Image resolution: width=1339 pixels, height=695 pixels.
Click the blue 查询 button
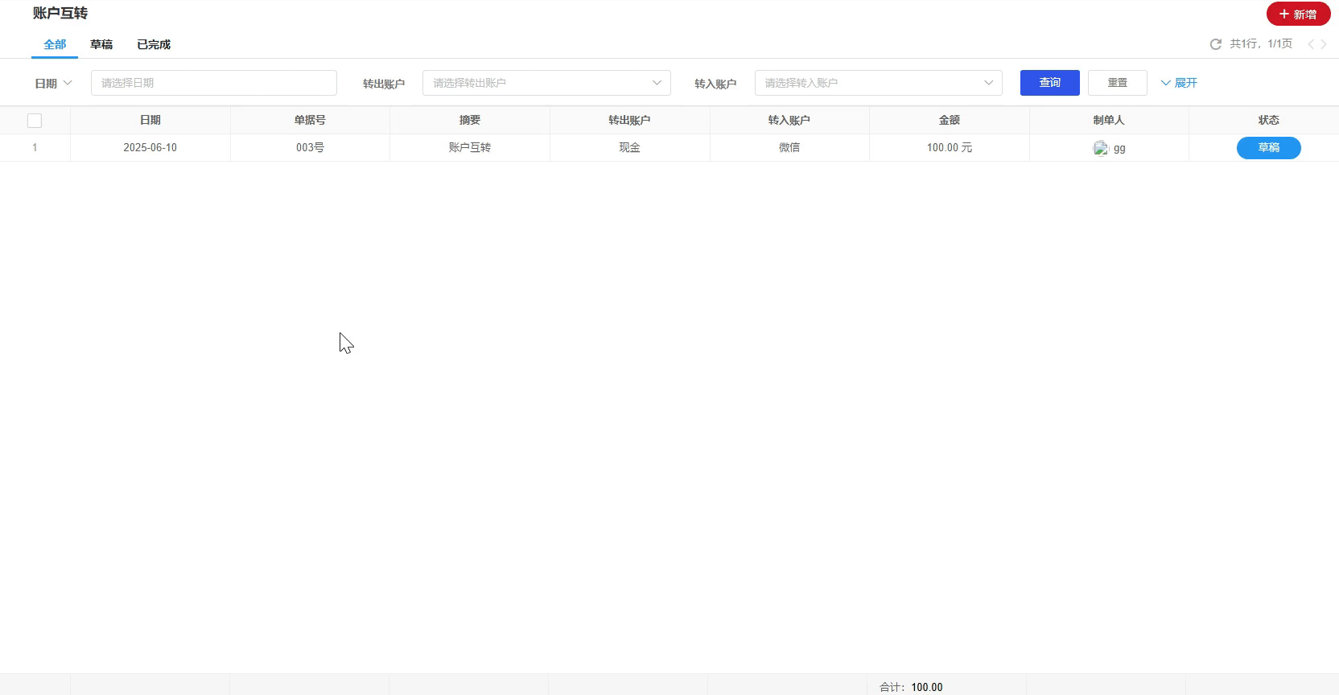(x=1049, y=83)
